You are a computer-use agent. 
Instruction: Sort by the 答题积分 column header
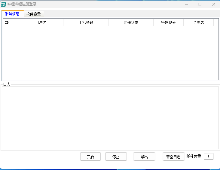click(x=168, y=23)
